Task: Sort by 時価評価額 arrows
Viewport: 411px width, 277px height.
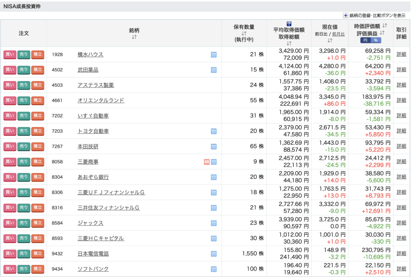Action: pos(385,25)
